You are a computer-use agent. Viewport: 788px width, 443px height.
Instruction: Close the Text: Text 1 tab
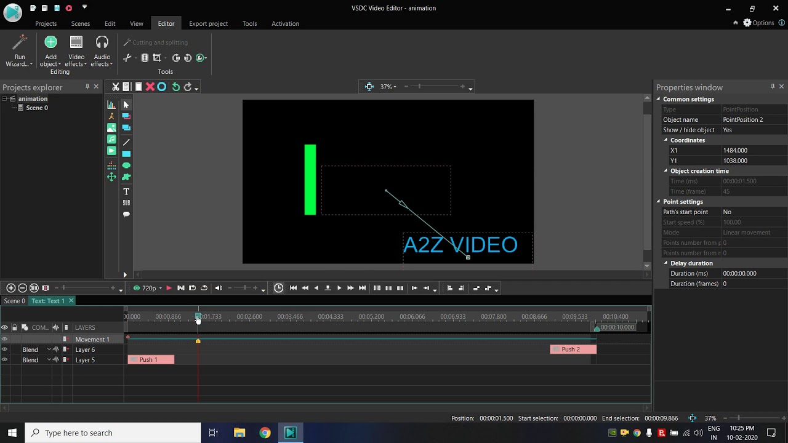click(x=71, y=301)
